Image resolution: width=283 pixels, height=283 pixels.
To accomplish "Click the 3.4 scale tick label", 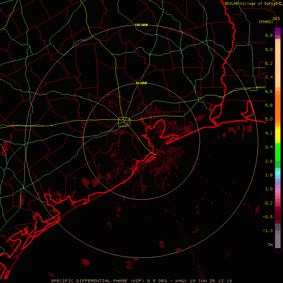I will [269, 147].
